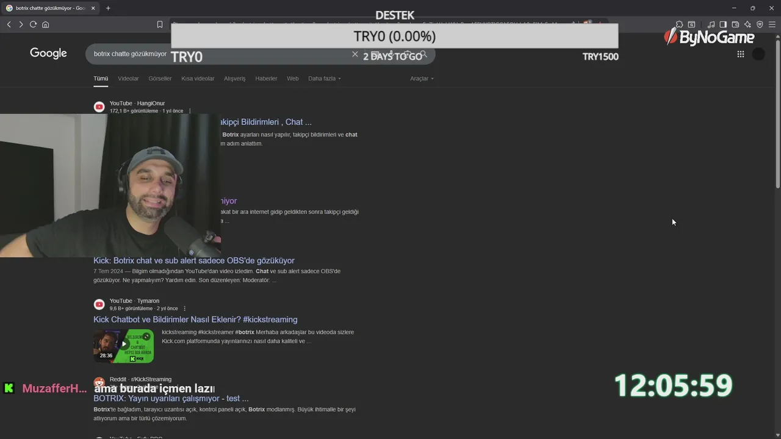Click '172,1 B+ görüntüleme · 1 yıl önce' text
This screenshot has height=439, width=781.
(146, 111)
